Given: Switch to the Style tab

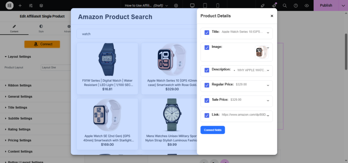Looking at the screenshot, I should pyautogui.click(x=41, y=28).
